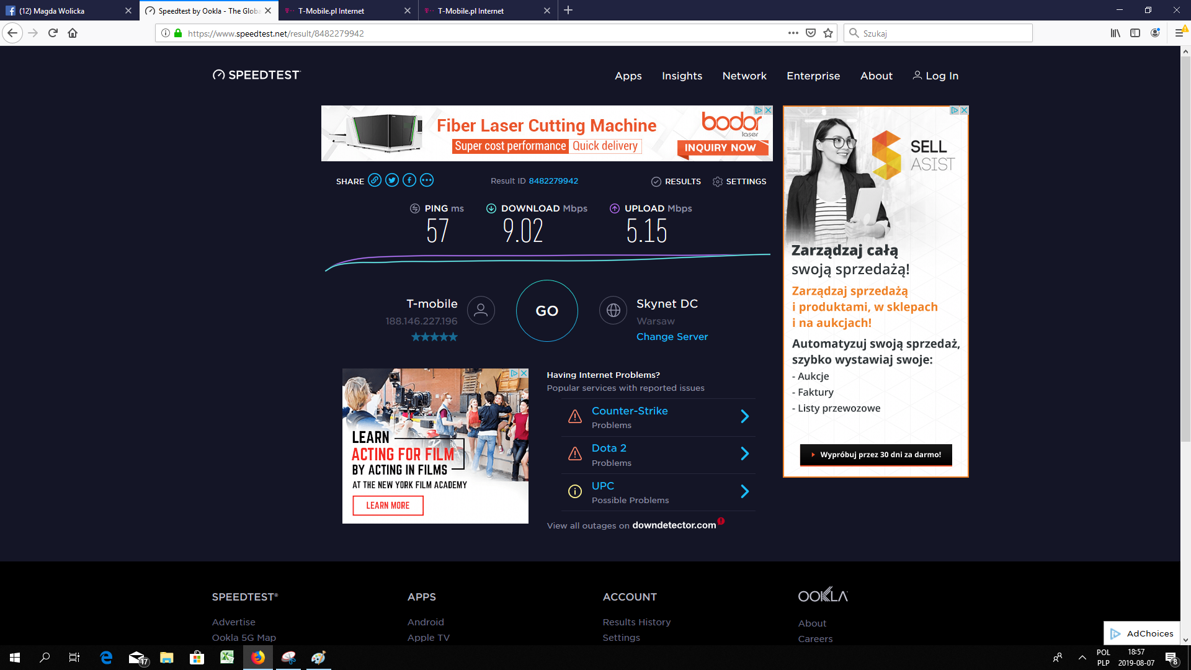Open Firefox library icon
This screenshot has height=670, width=1191.
pyautogui.click(x=1115, y=33)
